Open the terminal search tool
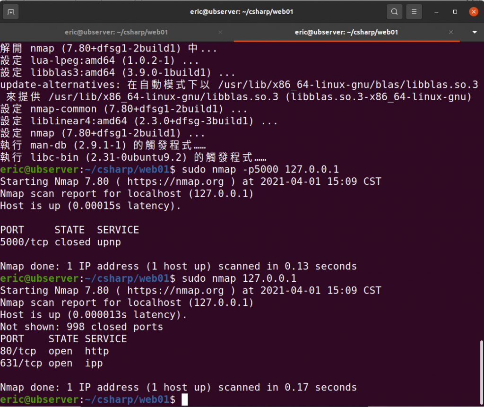Viewport: 484px width, 407px height. (x=394, y=12)
